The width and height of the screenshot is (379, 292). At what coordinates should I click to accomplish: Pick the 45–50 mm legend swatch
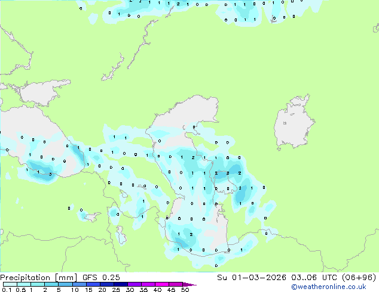(176, 284)
